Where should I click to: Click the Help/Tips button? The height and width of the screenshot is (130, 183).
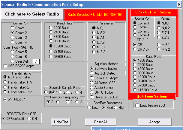pos(61,122)
